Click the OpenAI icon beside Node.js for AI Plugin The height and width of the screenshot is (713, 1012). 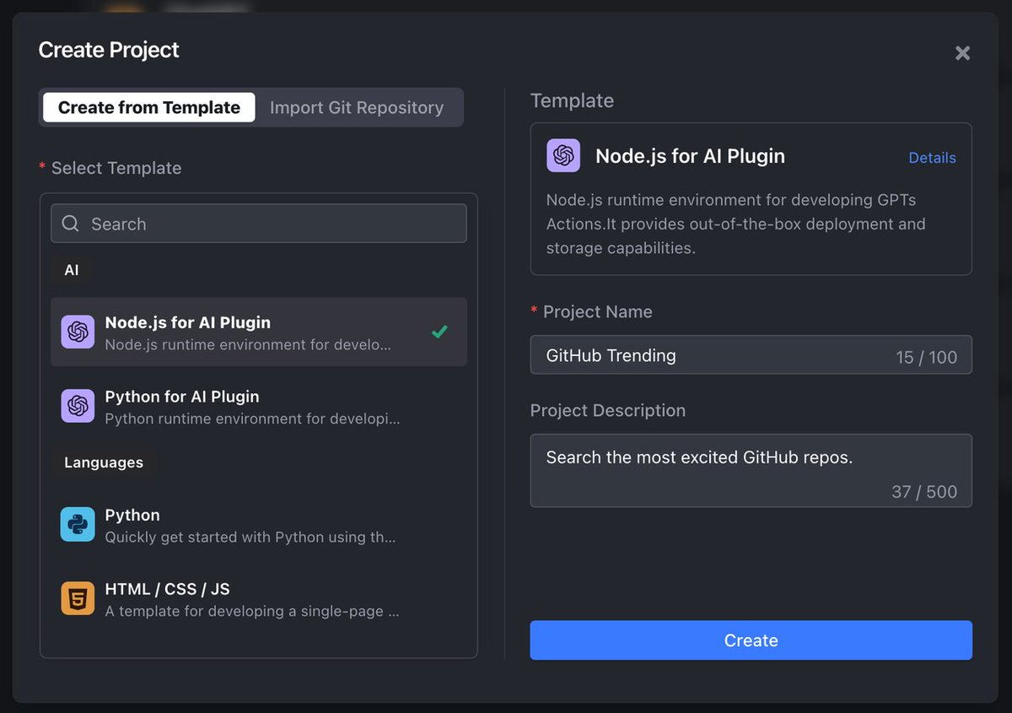pos(78,332)
